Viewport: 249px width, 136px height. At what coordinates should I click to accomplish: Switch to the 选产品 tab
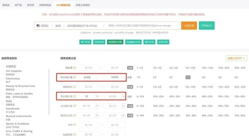tap(18, 5)
